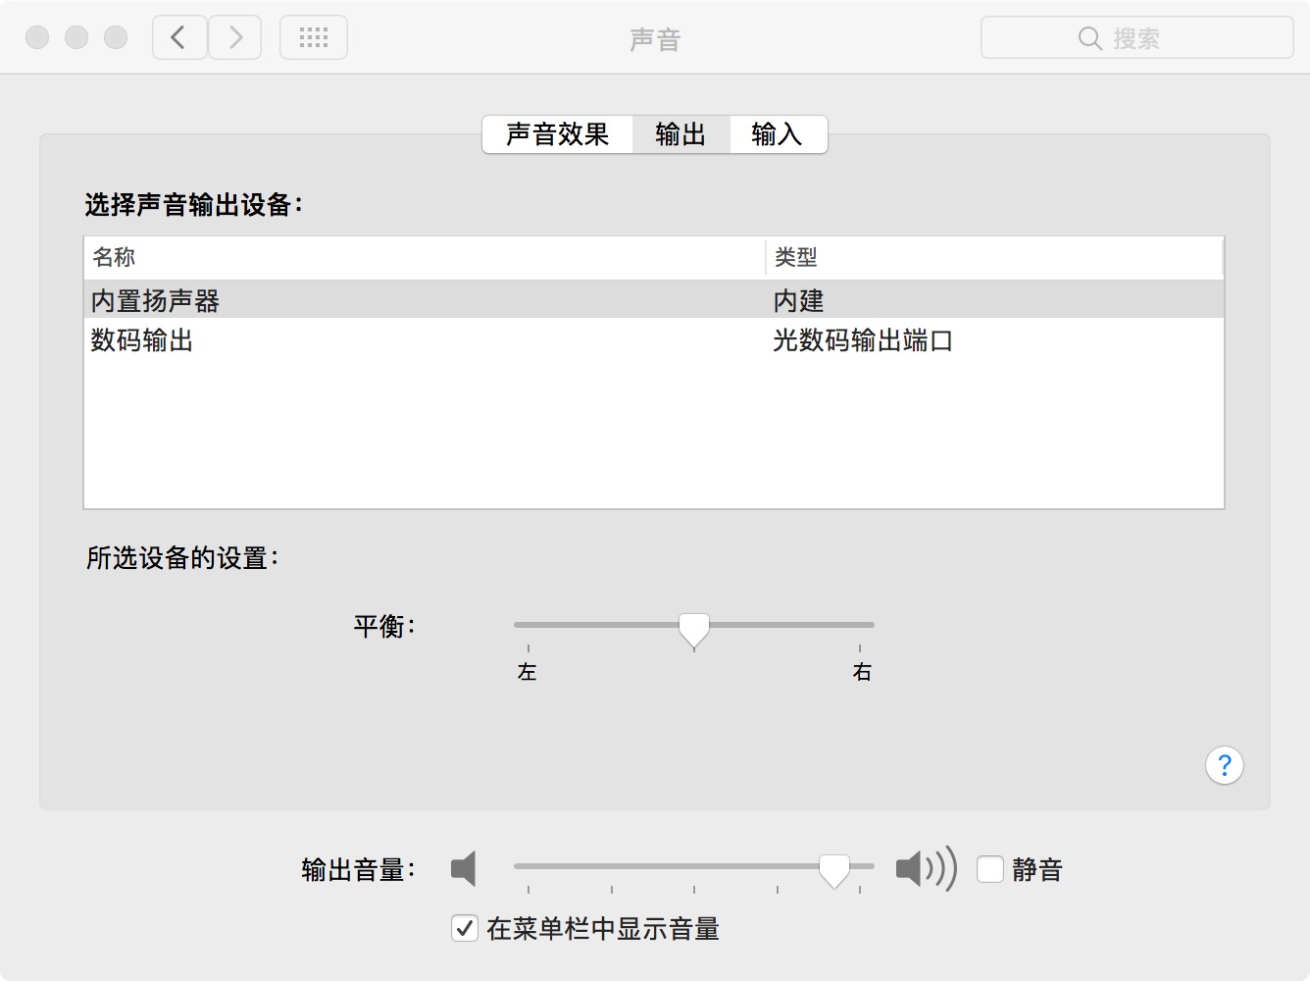
Task: Click the back navigation arrow
Action: 178,38
